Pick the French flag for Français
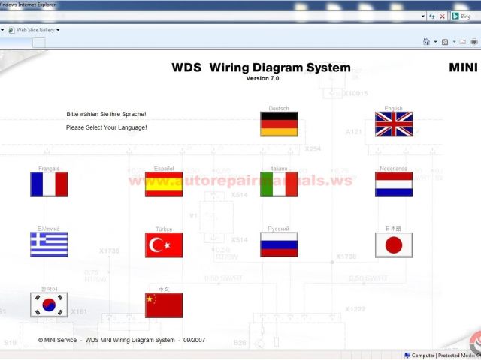The width and height of the screenshot is (481, 360). click(49, 184)
